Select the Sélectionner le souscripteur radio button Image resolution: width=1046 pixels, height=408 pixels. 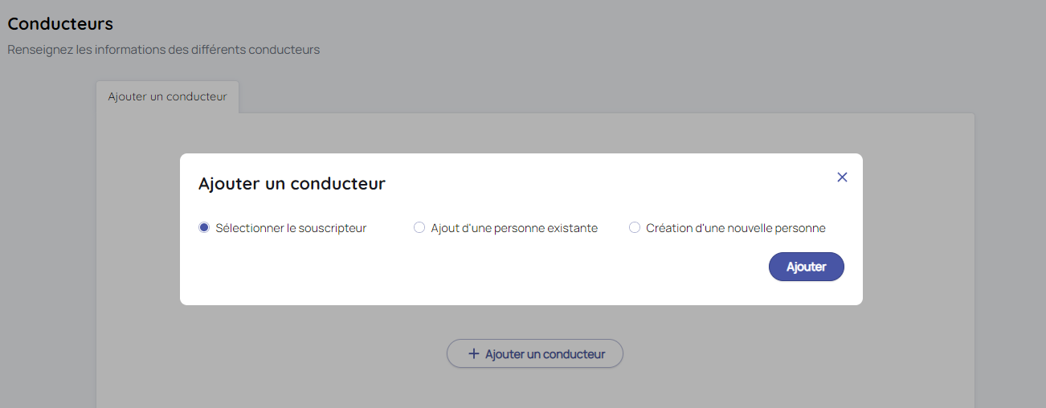click(204, 228)
